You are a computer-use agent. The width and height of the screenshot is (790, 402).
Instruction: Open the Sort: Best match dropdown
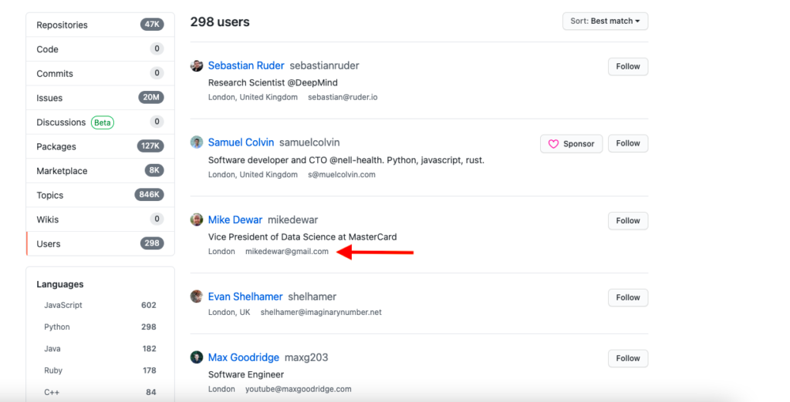pyautogui.click(x=605, y=22)
